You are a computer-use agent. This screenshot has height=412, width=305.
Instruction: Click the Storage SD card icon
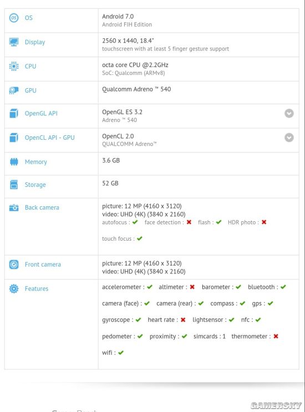click(x=14, y=185)
